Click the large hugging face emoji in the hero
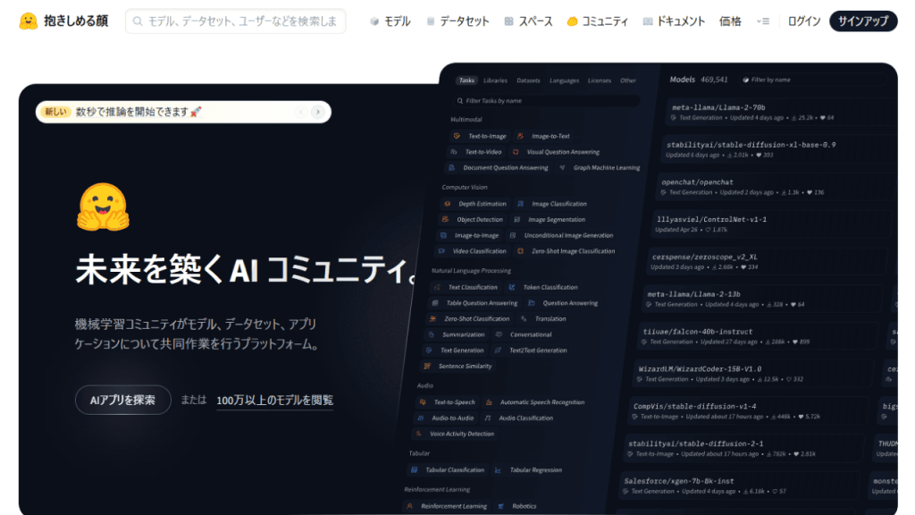915x515 pixels. (104, 207)
